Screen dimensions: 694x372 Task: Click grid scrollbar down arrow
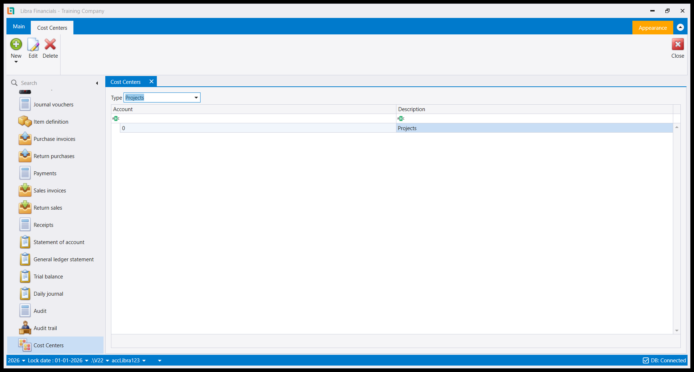[x=677, y=330]
